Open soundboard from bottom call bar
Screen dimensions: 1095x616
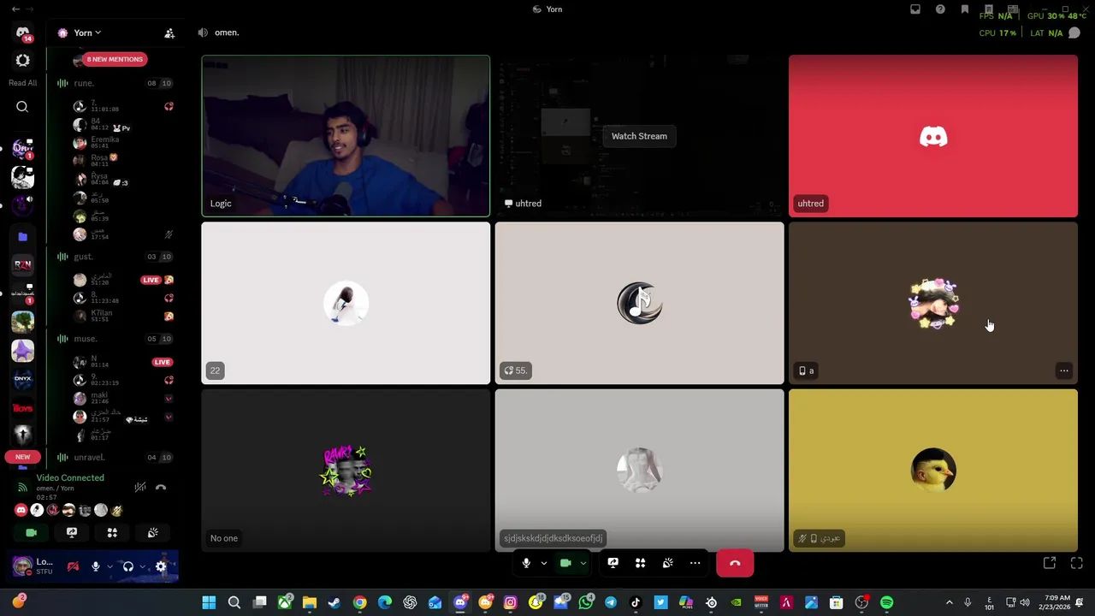667,563
